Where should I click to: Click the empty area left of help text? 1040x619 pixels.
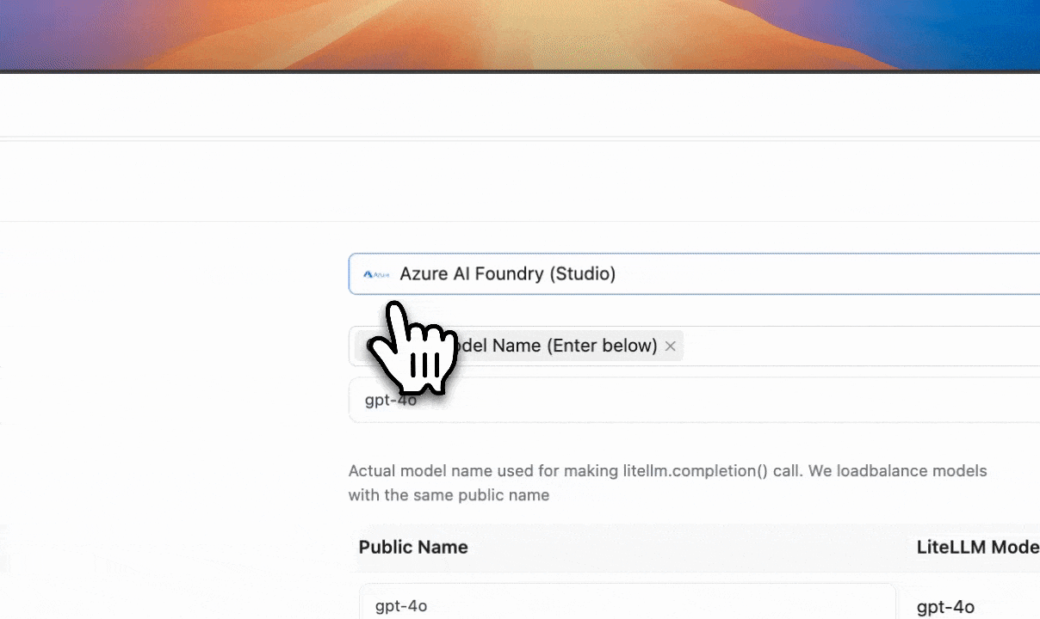pyautogui.click(x=172, y=481)
